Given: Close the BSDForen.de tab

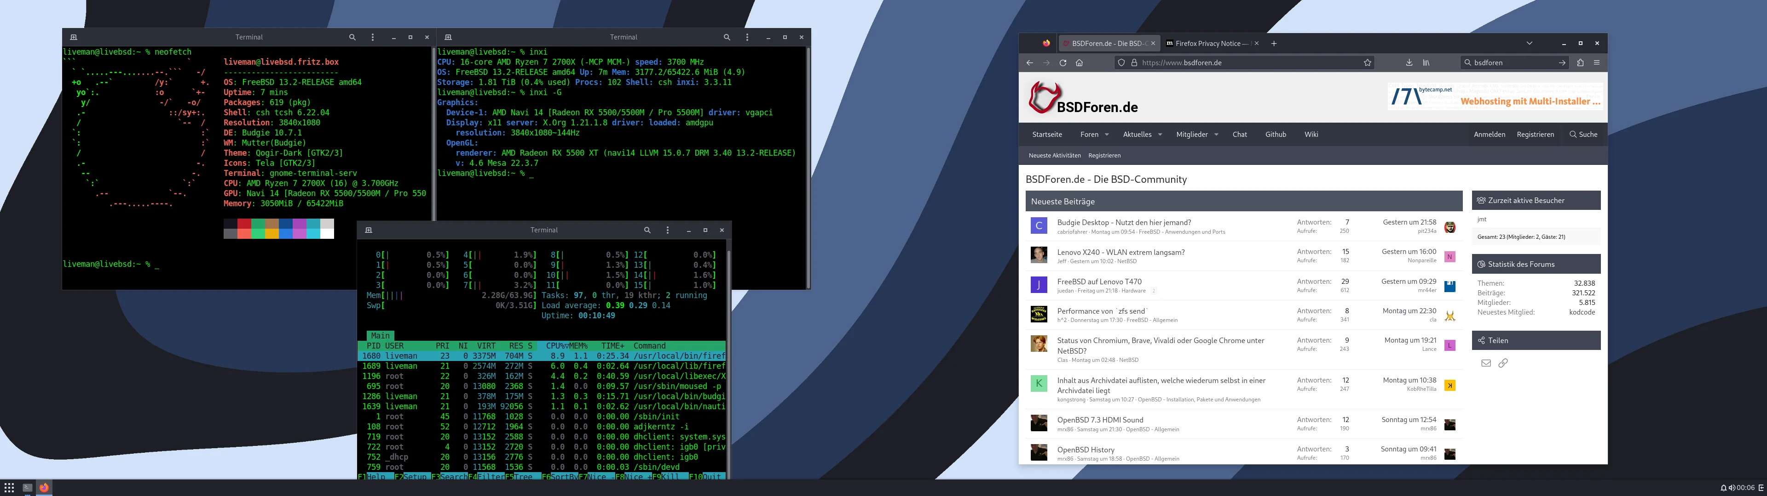Looking at the screenshot, I should (1153, 43).
